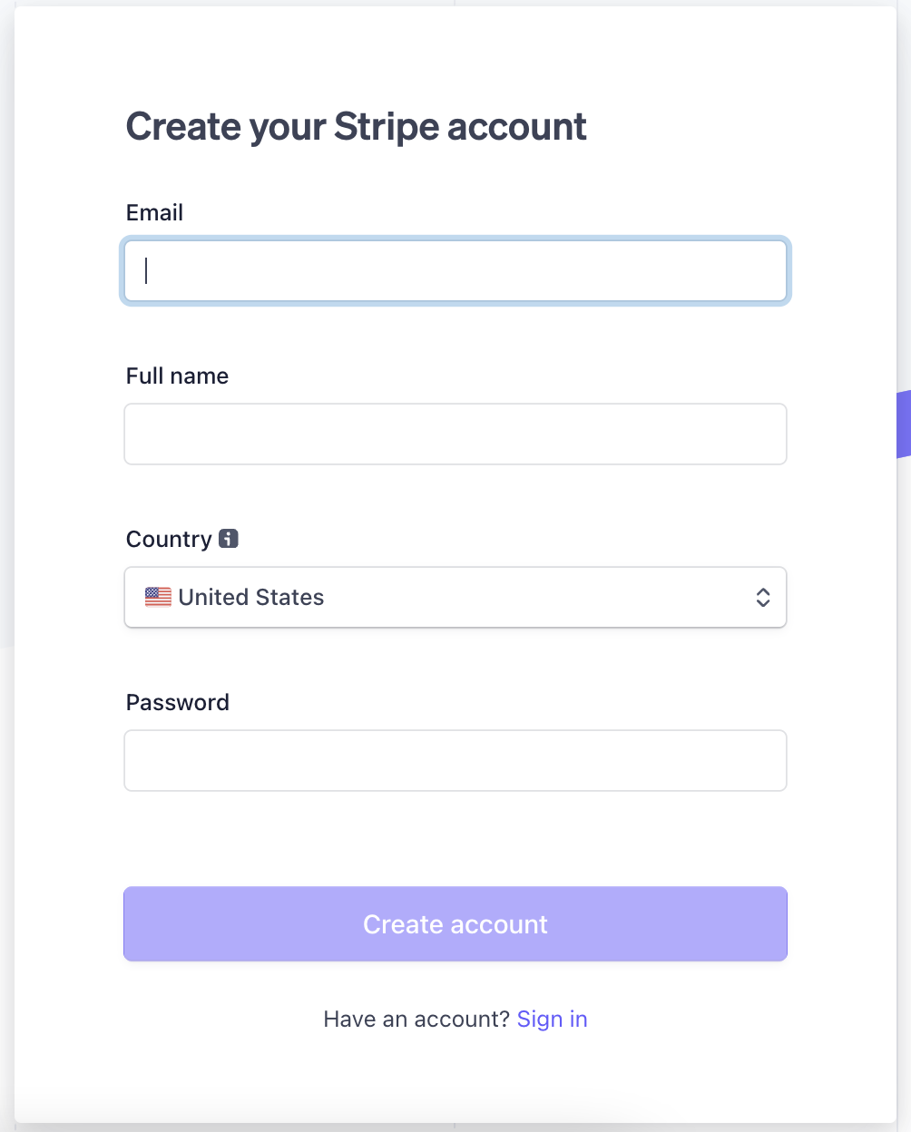Screen dimensions: 911x1132
Task: Select the United States text in Country
Action: pyautogui.click(x=251, y=597)
